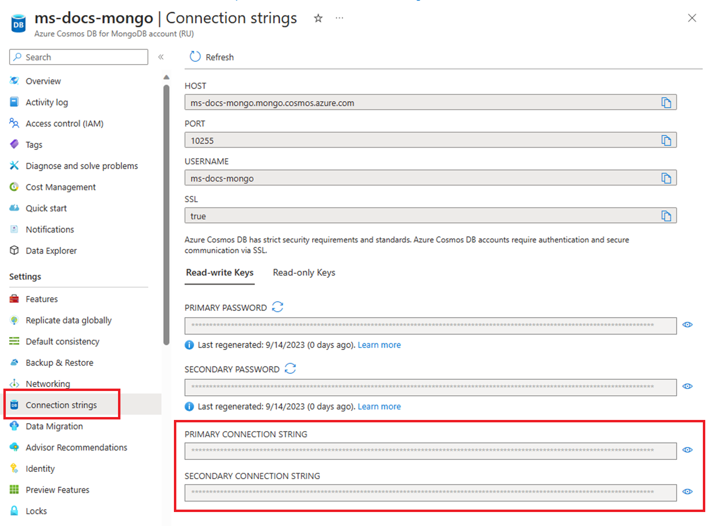Click the Refresh icon in the toolbar
This screenshot has width=712, height=526.
point(195,57)
